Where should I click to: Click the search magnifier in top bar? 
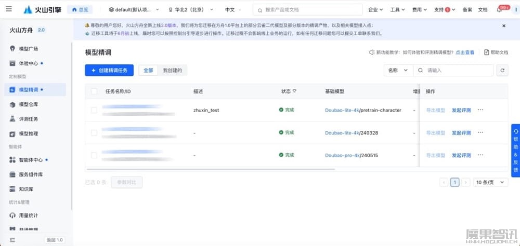pyautogui.click(x=260, y=10)
